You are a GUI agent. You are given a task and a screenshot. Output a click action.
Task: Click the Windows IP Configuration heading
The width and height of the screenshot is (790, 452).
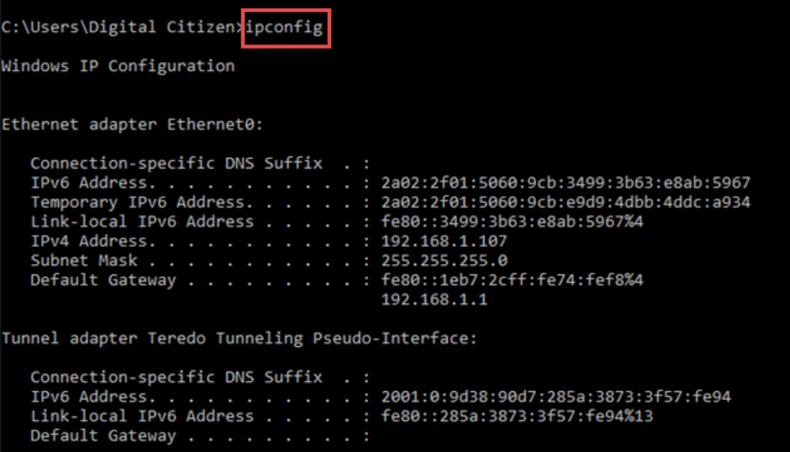118,66
